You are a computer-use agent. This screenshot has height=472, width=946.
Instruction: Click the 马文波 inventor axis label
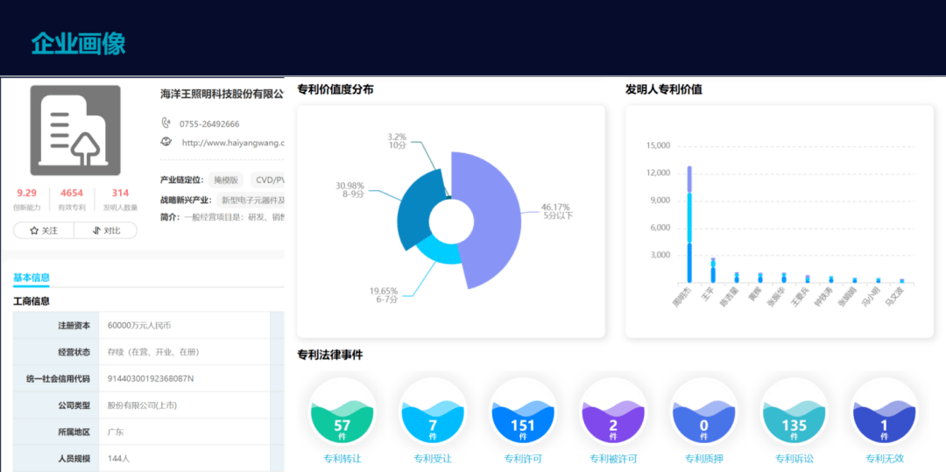pyautogui.click(x=894, y=297)
